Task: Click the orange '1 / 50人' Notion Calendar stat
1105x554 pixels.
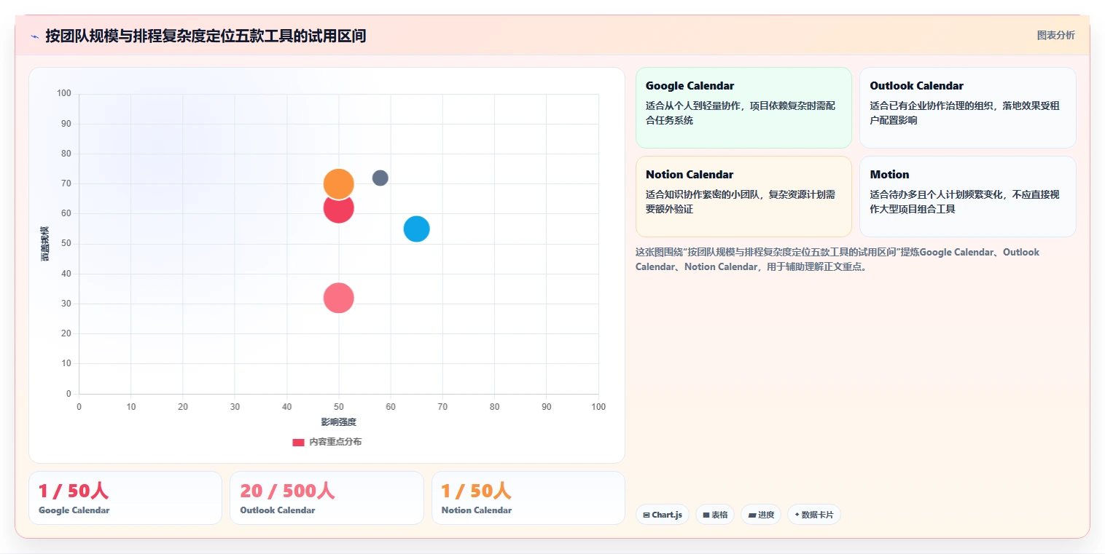Action: (477, 491)
